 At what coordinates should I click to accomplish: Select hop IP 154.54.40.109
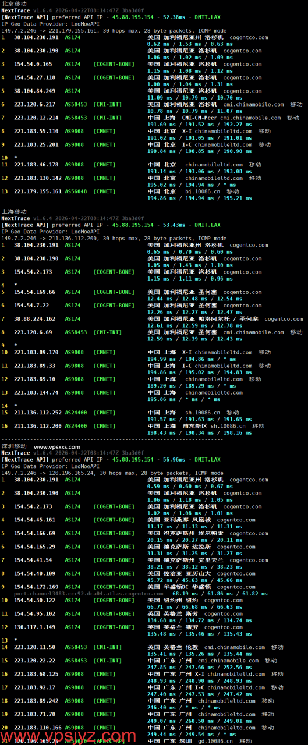(x=35, y=574)
